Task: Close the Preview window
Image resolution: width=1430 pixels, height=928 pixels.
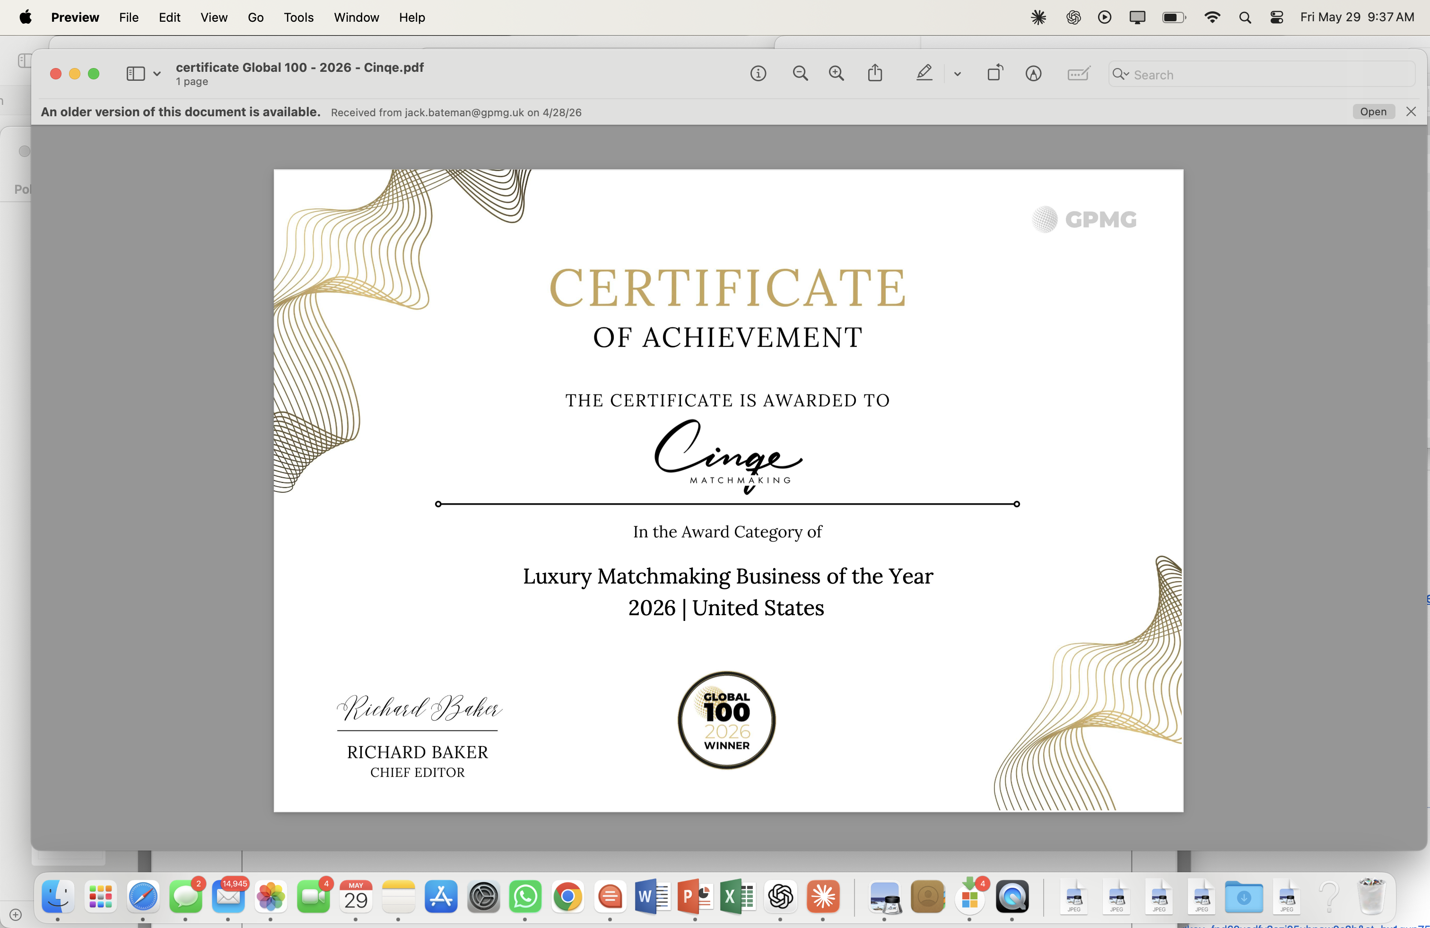Action: click(55, 74)
